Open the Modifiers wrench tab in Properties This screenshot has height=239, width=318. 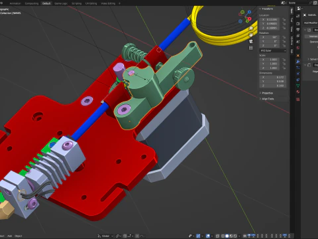point(298,62)
